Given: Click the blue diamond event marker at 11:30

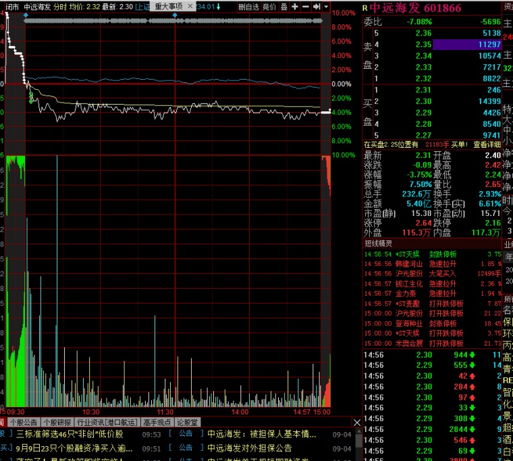Looking at the screenshot, I should point(175,16).
